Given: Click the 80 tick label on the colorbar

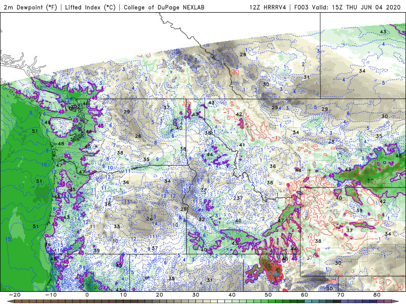Looking at the screenshot, I should [377, 295].
